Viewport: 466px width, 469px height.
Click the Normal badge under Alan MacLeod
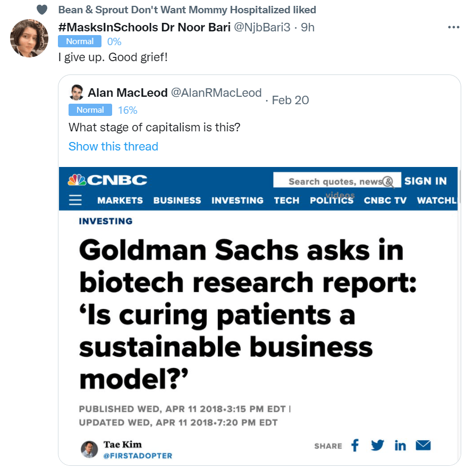(90, 110)
